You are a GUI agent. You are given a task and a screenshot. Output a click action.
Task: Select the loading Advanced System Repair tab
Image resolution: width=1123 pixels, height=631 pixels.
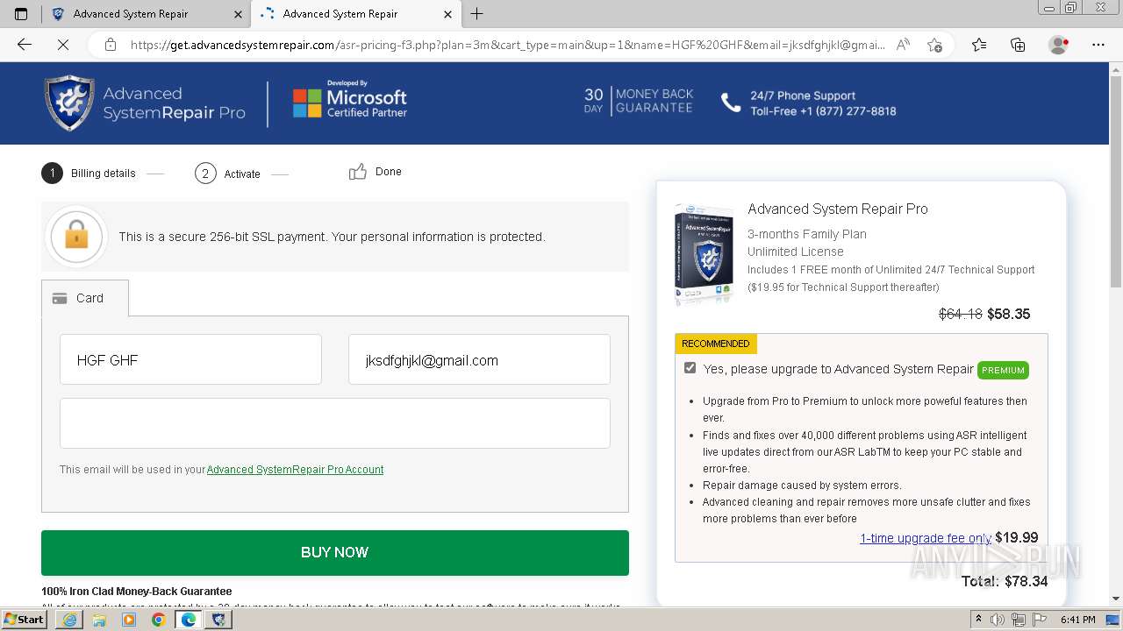[355, 14]
